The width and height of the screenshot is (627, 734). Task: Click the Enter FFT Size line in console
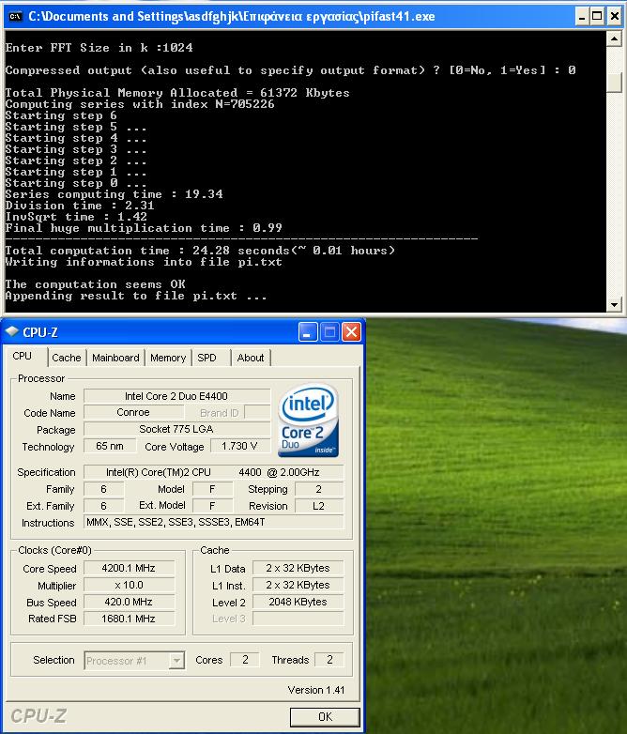(x=99, y=48)
